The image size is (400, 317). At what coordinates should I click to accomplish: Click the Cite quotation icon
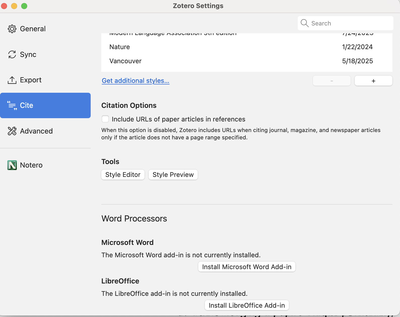pyautogui.click(x=12, y=106)
